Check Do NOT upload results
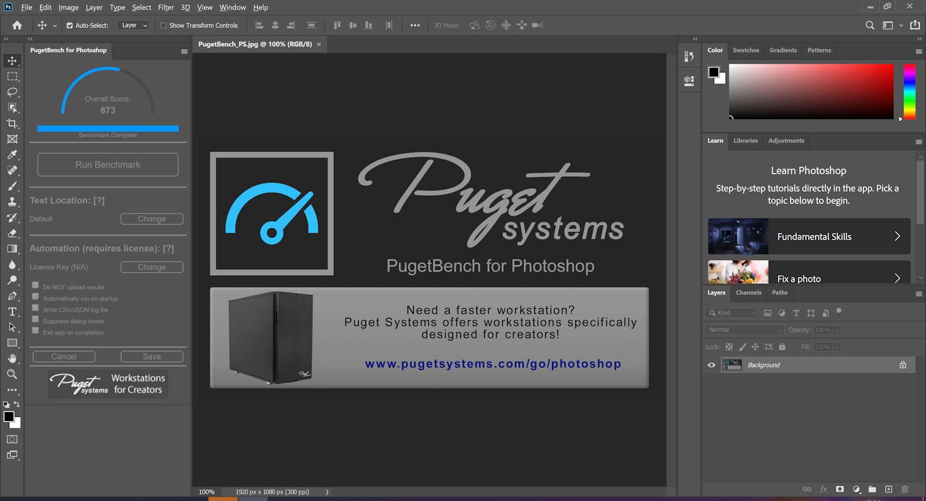 [35, 285]
